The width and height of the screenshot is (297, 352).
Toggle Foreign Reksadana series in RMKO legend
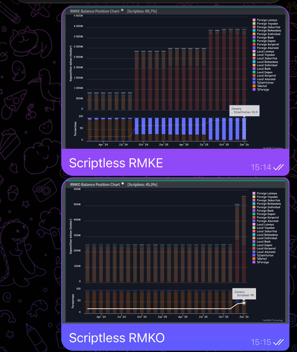(267, 204)
